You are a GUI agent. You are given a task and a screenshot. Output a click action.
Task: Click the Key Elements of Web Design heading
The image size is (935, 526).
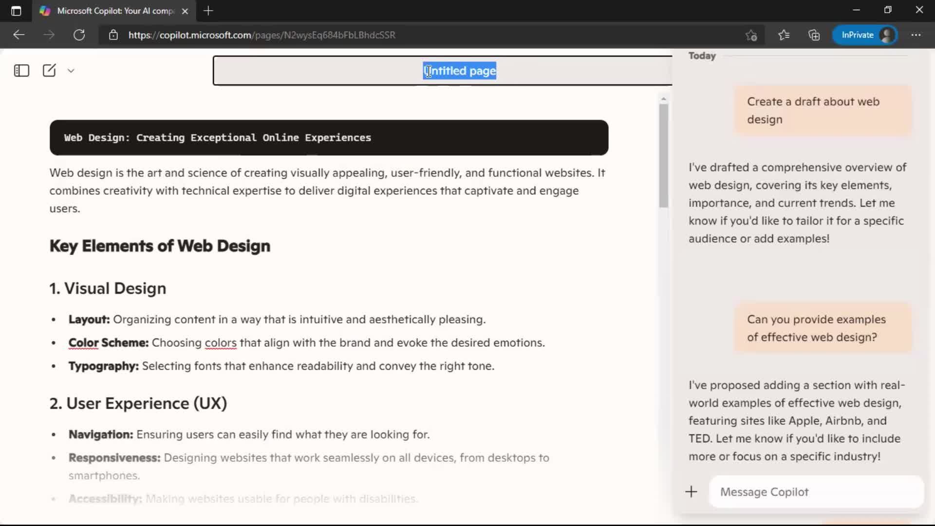[x=160, y=246]
